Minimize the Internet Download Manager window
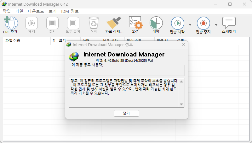 point(216,4)
